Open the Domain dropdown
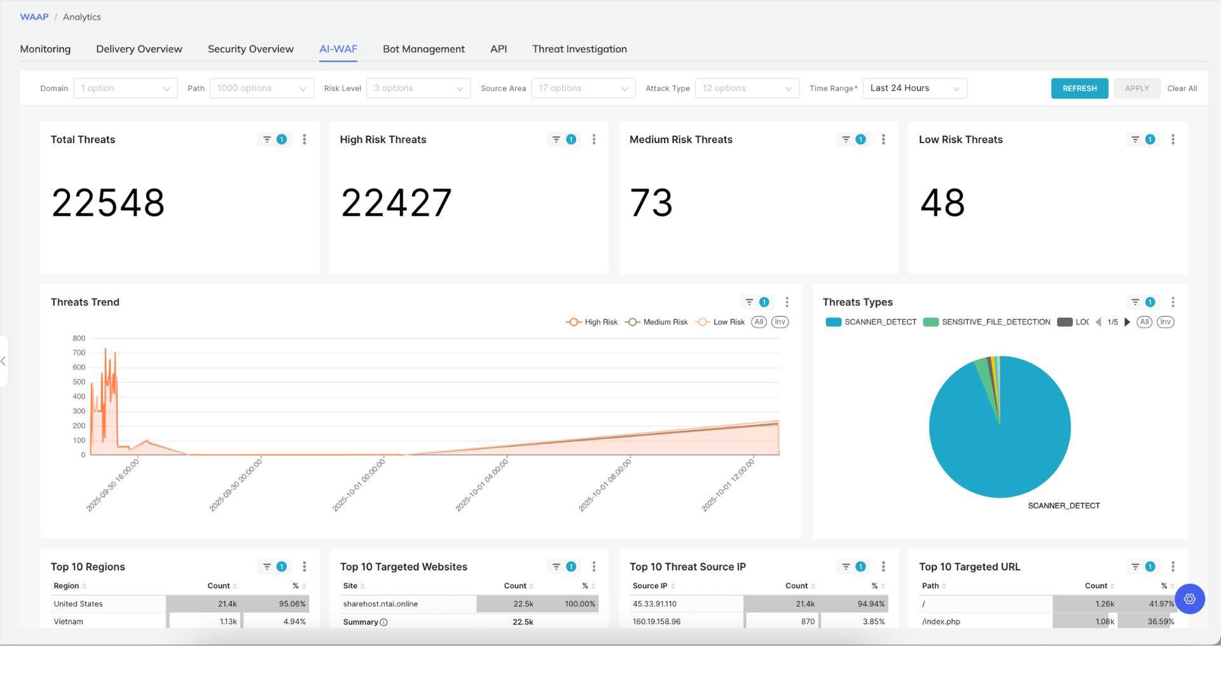Screen dimensions: 1221x687 coord(125,88)
